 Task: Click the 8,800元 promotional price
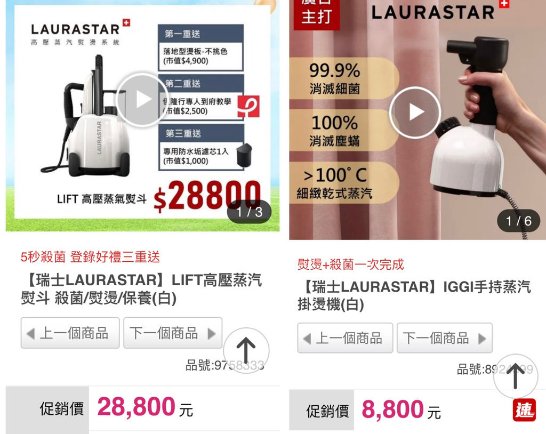click(401, 409)
